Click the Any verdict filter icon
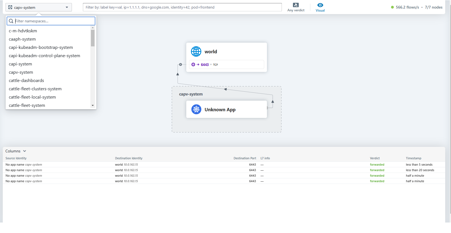The width and height of the screenshot is (451, 233). 296,5
